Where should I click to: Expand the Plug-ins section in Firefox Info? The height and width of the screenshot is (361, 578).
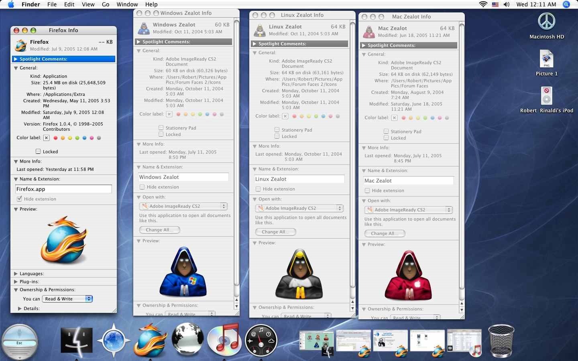point(16,282)
